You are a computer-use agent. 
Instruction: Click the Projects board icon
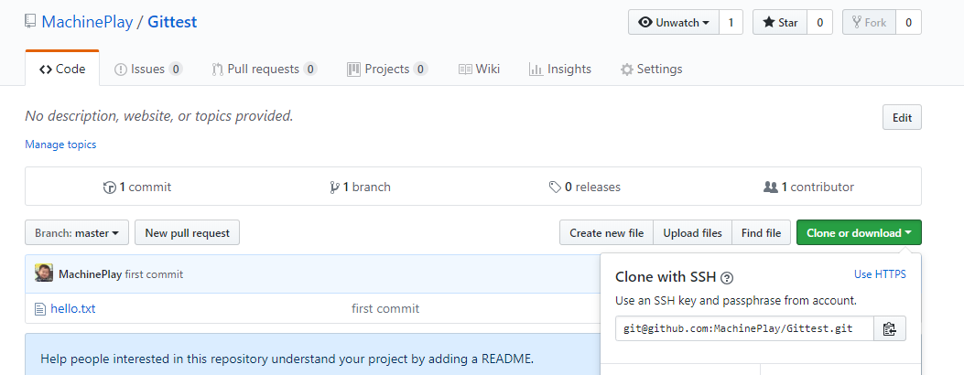click(x=353, y=70)
